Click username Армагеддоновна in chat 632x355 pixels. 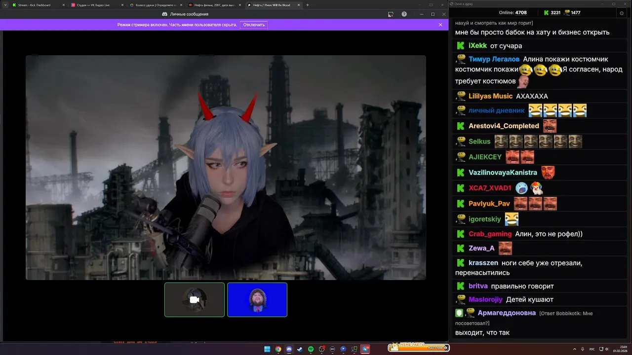point(507,313)
